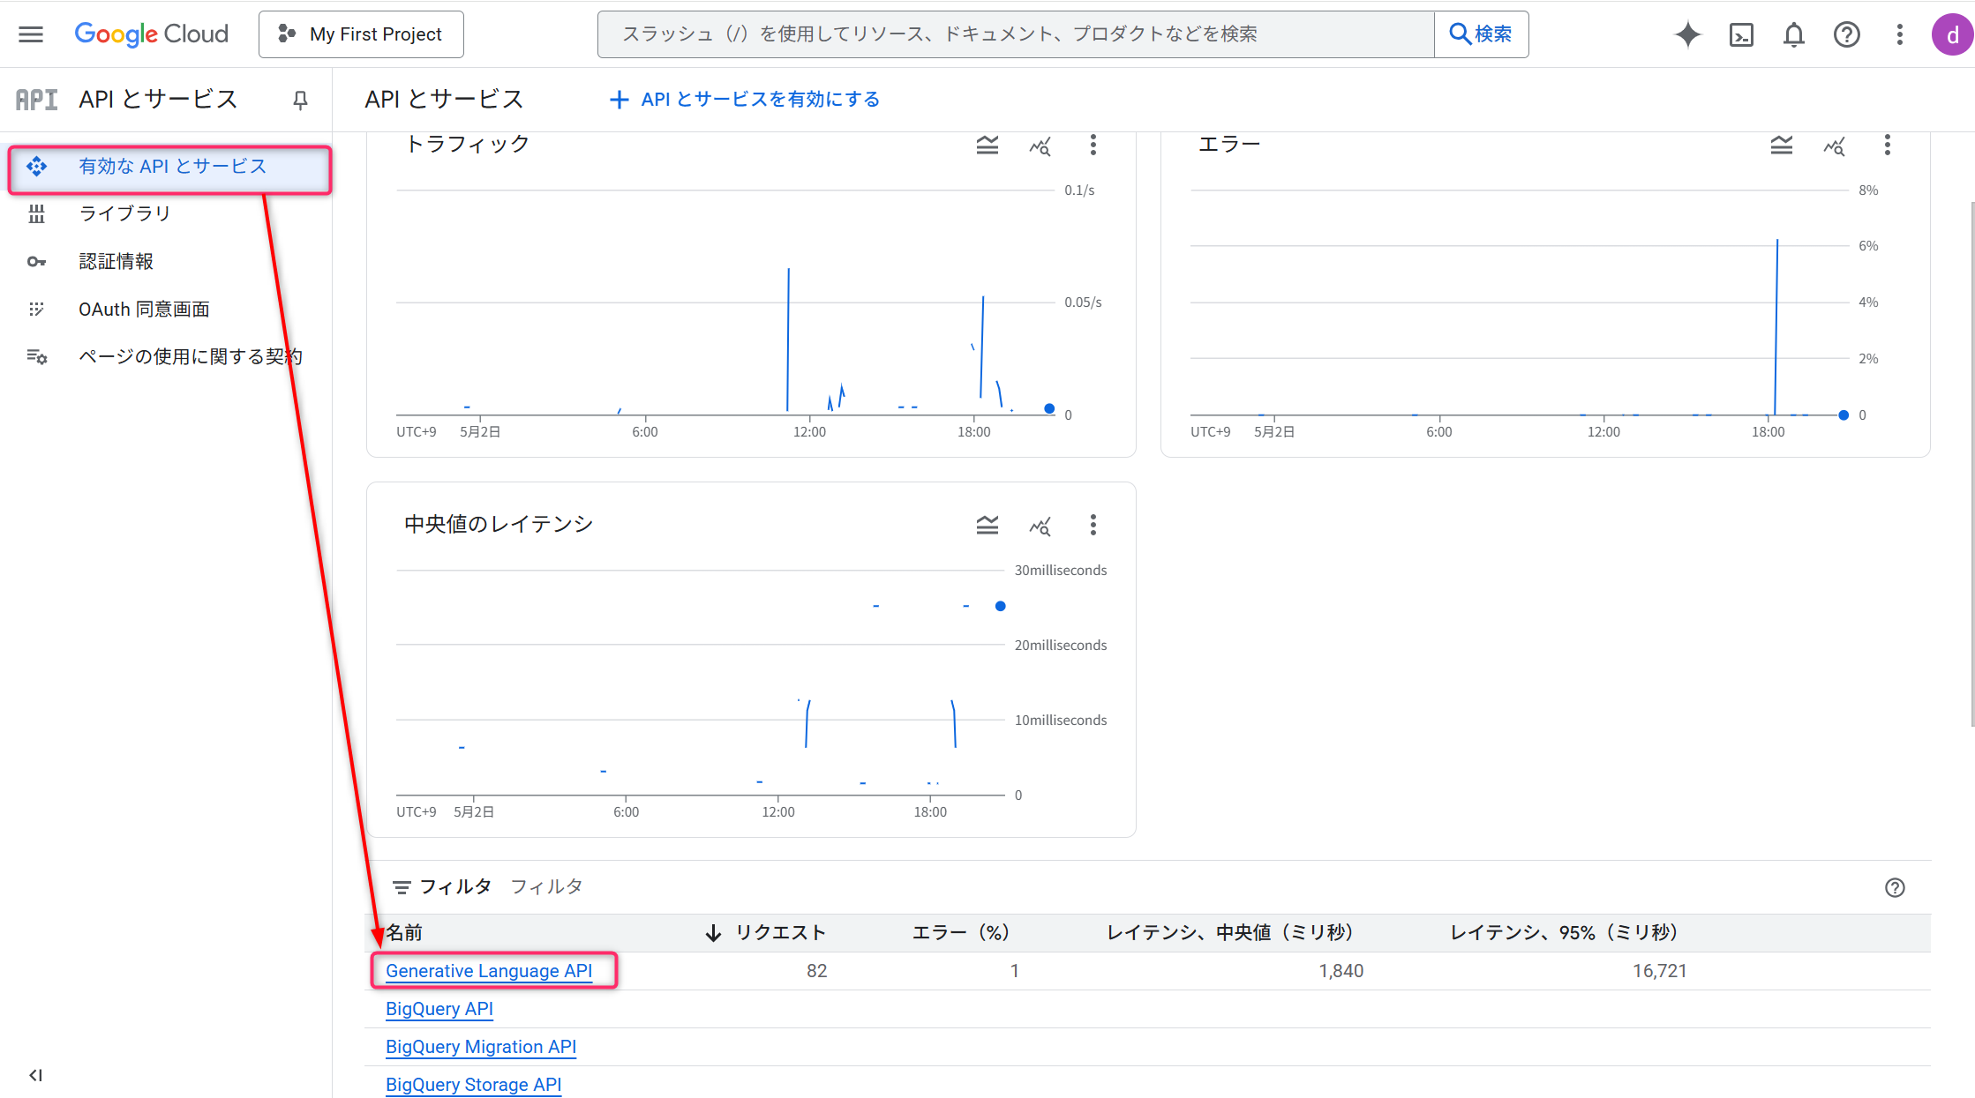This screenshot has height=1098, width=1975.
Task: Collapse the sidebar with bottom arrow
Action: [x=35, y=1075]
